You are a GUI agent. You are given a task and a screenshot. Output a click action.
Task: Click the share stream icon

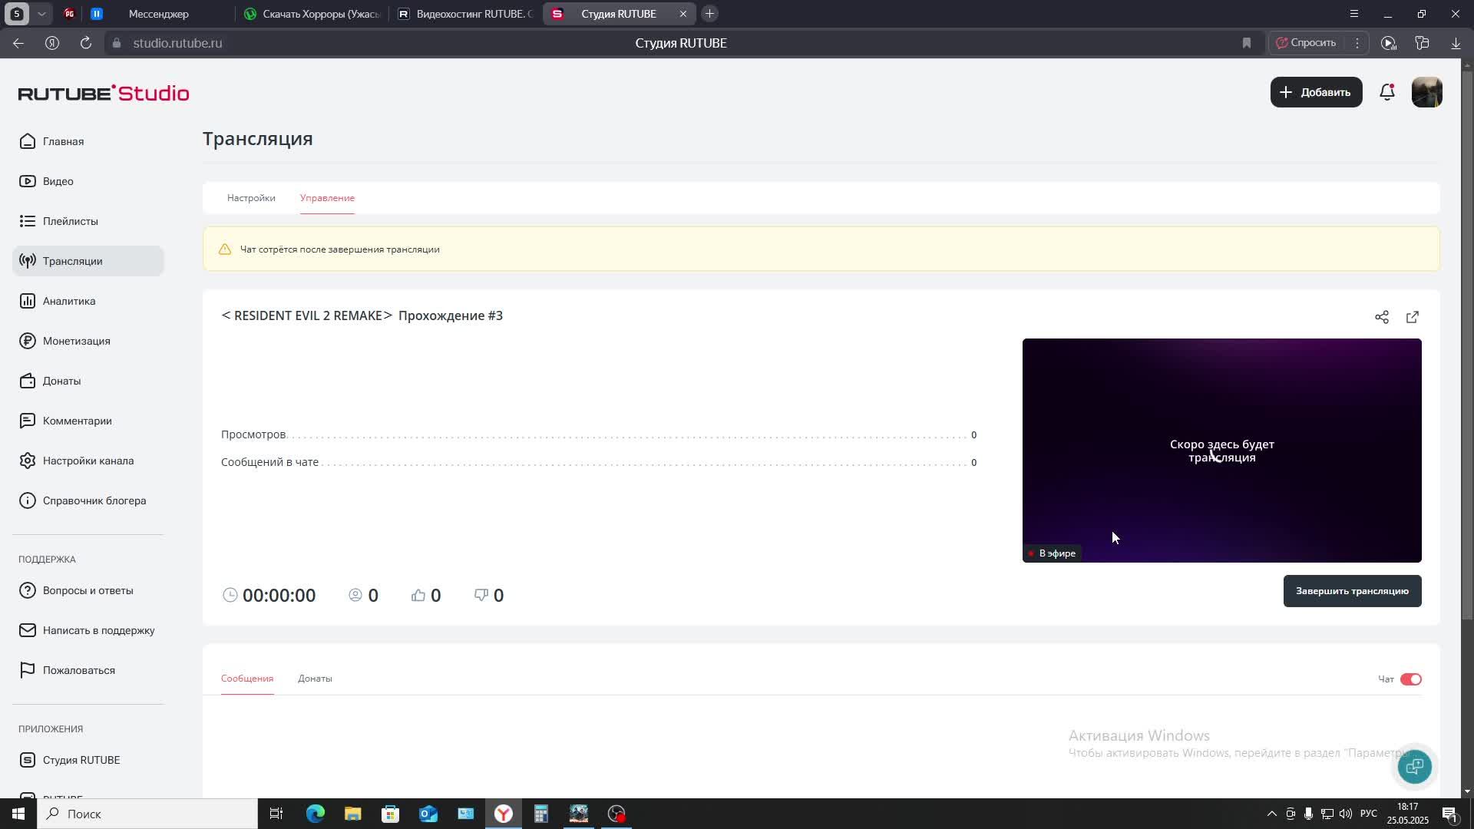[1382, 317]
